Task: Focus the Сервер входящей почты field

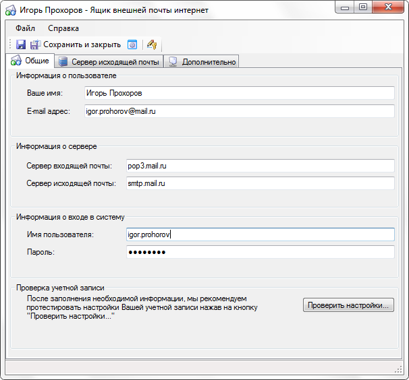Action: click(x=260, y=166)
